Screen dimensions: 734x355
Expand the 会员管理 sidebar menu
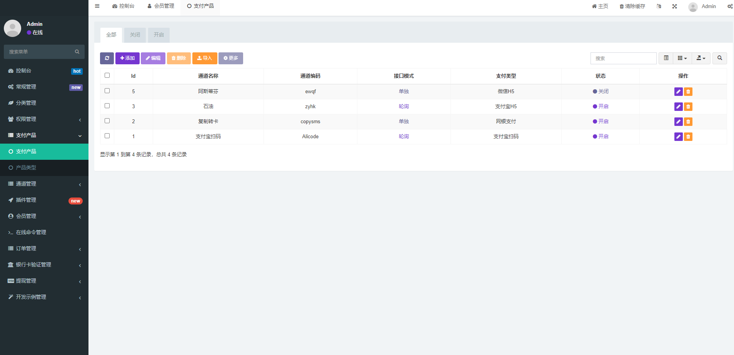click(44, 216)
